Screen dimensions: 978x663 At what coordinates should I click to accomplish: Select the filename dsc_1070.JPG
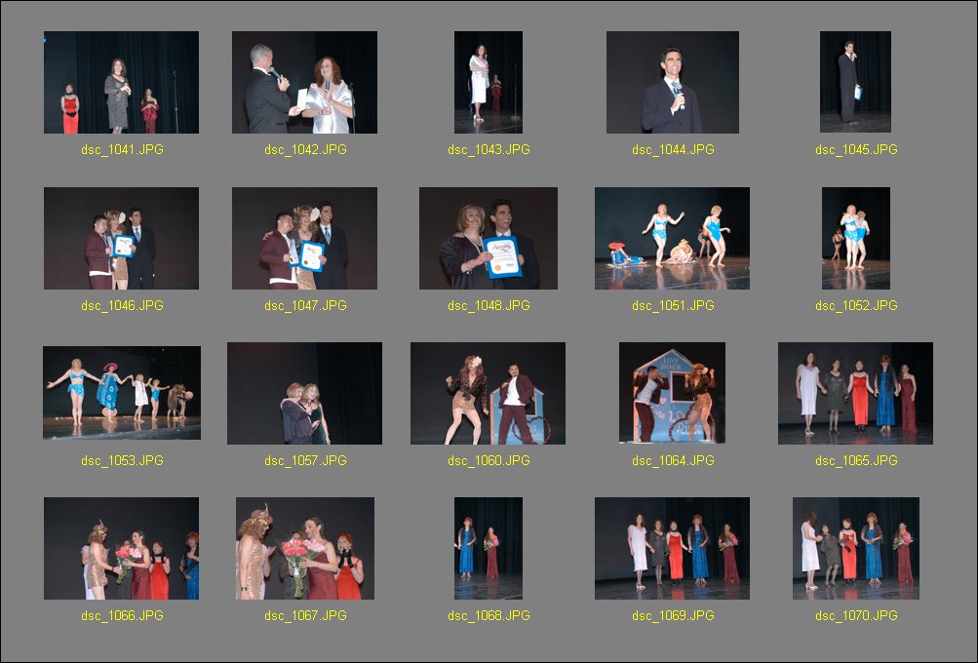point(856,615)
